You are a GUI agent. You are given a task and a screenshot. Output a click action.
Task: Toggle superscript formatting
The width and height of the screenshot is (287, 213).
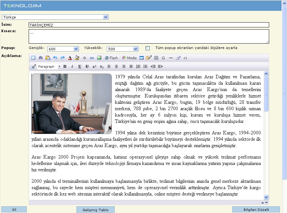(x=94, y=67)
